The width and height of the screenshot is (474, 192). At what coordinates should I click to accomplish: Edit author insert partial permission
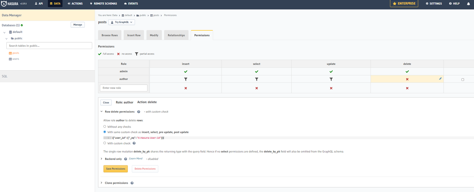(x=186, y=79)
